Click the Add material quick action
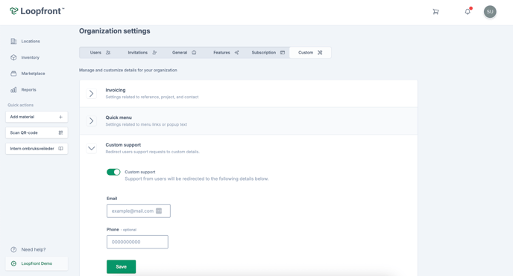The height and width of the screenshot is (276, 513). tap(37, 117)
